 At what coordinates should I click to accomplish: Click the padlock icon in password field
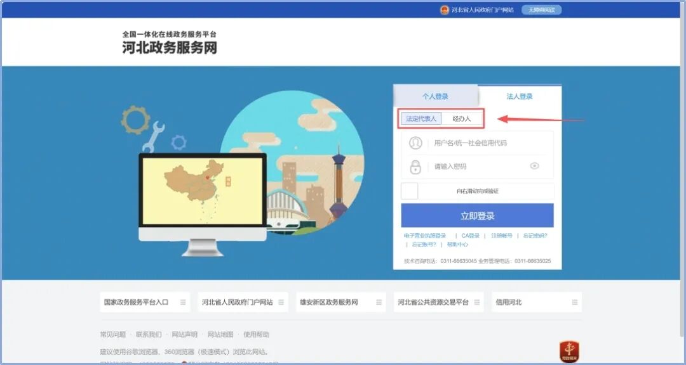coord(415,167)
